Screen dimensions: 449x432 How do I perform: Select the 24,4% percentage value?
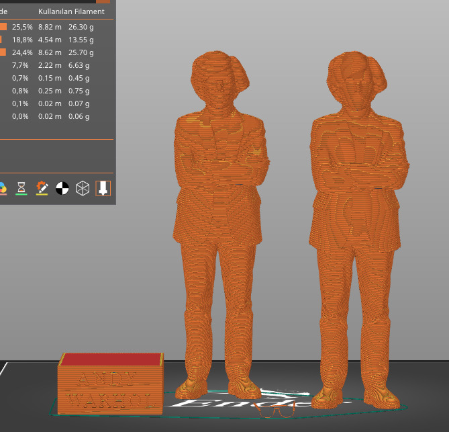click(x=22, y=52)
